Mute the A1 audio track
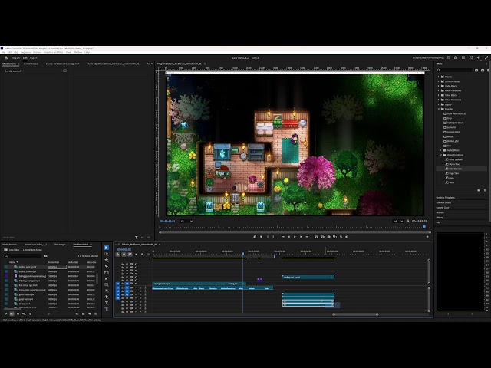 point(137,288)
